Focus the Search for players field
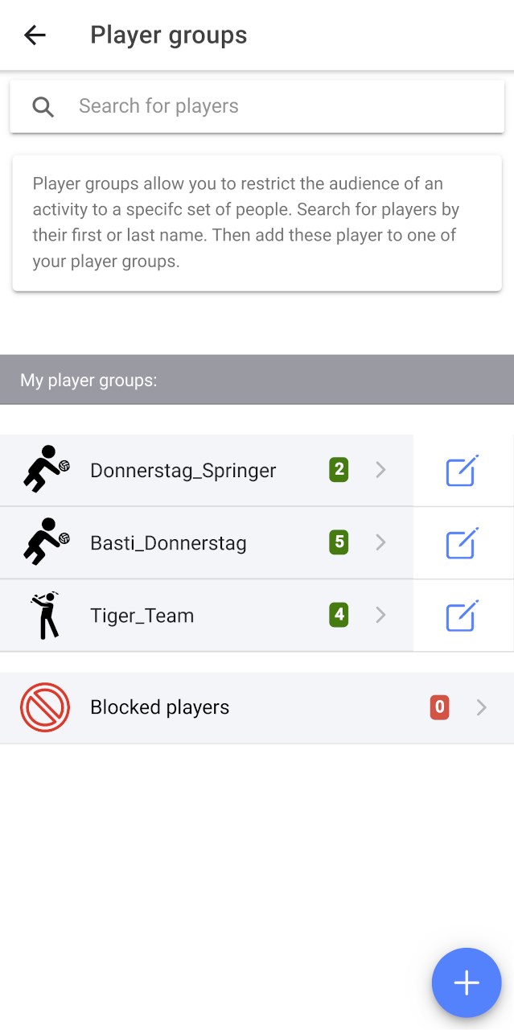Viewport: 514px width, 1030px height. click(273, 106)
